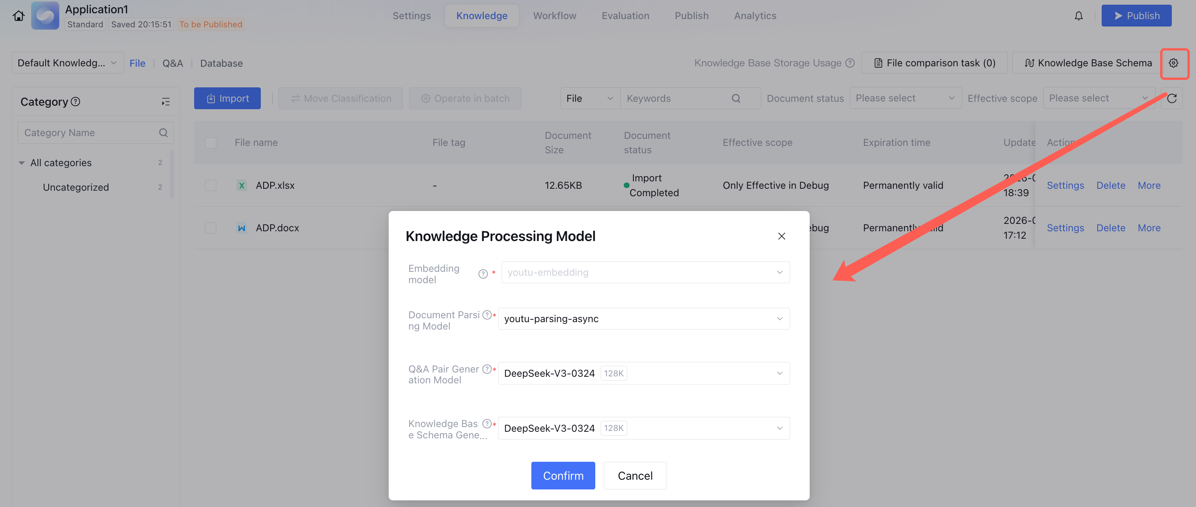Collapse the Category panel icon

coord(165,102)
